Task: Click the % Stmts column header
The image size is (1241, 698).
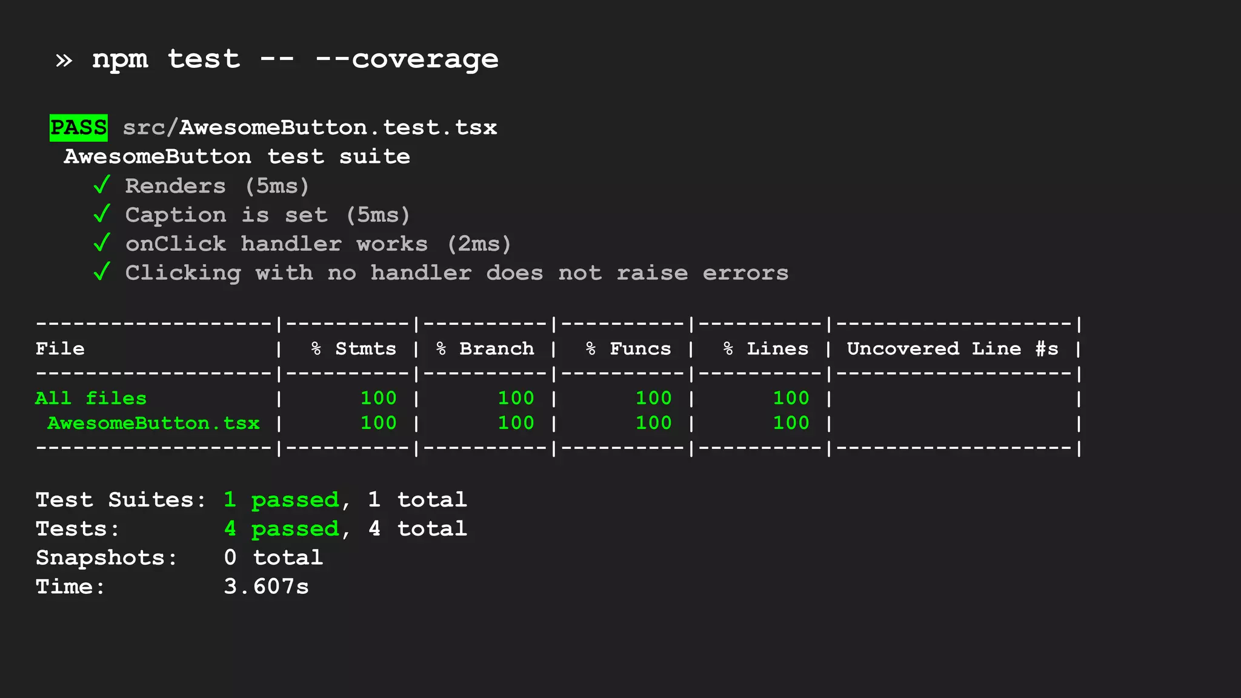Action: (353, 349)
